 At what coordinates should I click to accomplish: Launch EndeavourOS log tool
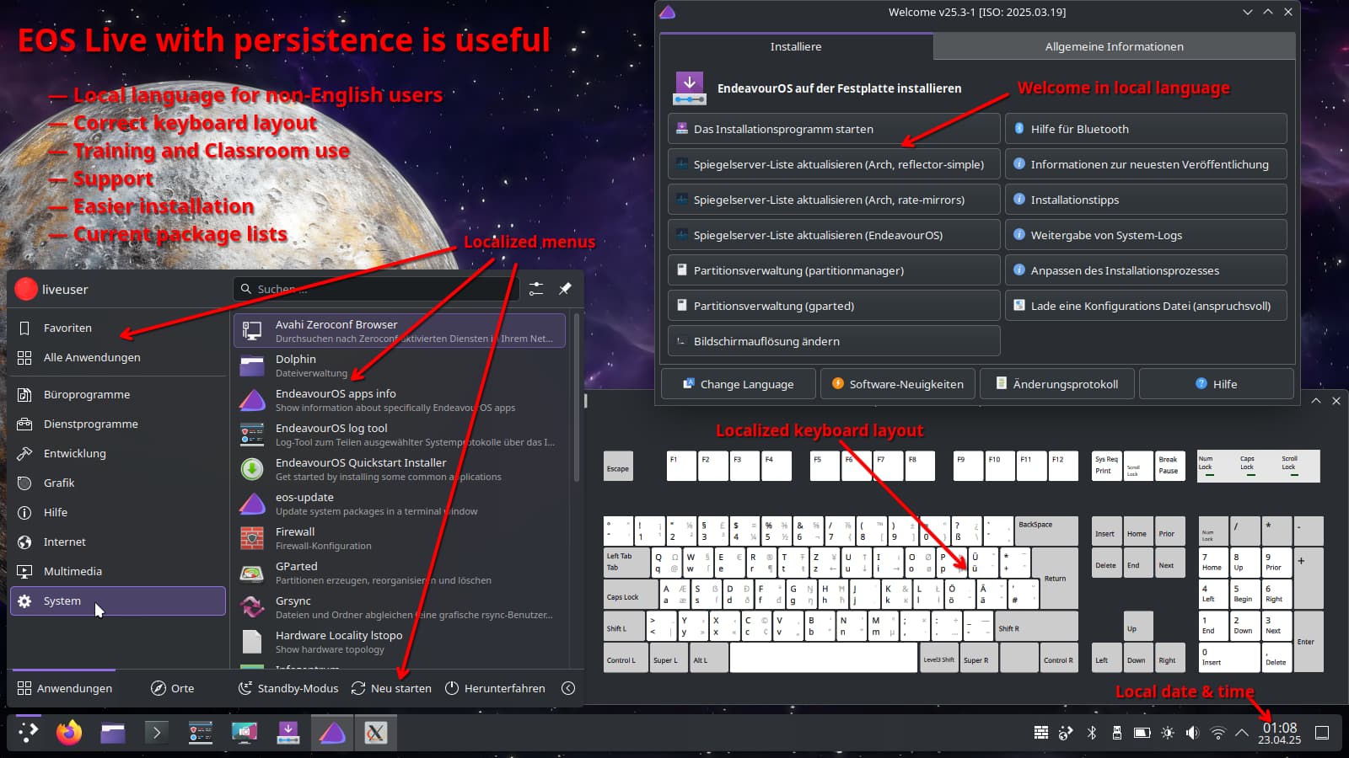[400, 435]
